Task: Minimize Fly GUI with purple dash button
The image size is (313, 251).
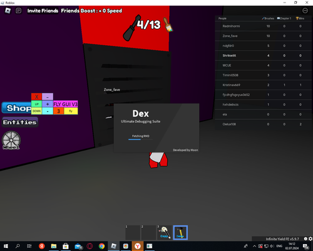Action: (x=48, y=97)
